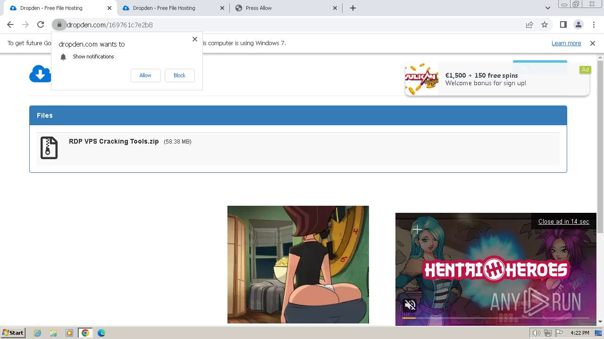Viewport: 604px width, 339px height.
Task: Close the Press Allow tab
Action: point(335,8)
